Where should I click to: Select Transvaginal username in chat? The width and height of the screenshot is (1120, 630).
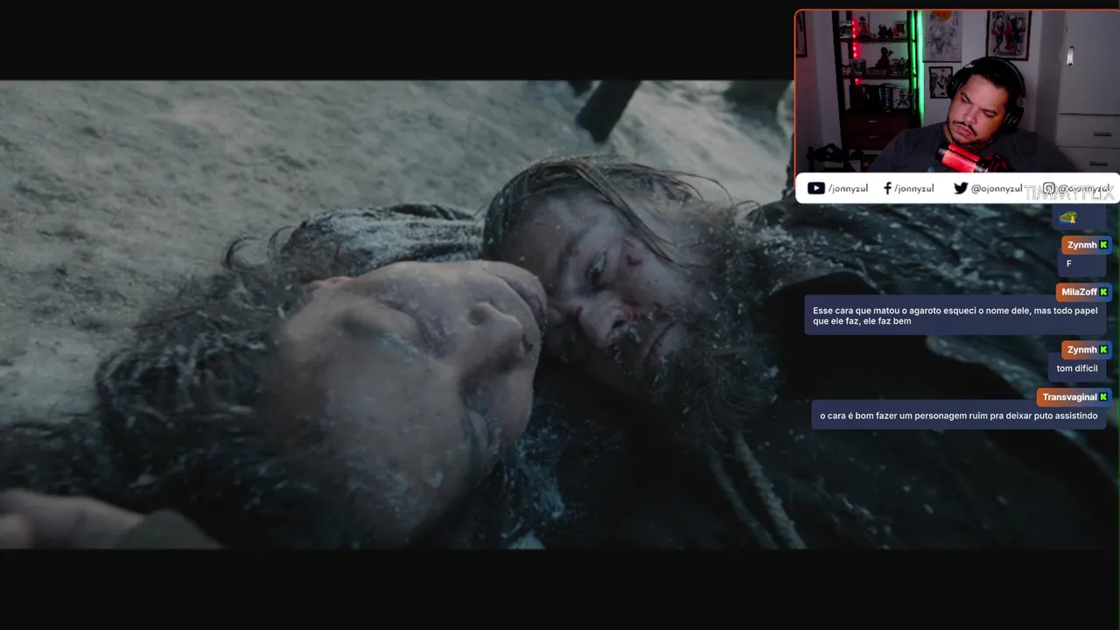tap(1069, 397)
